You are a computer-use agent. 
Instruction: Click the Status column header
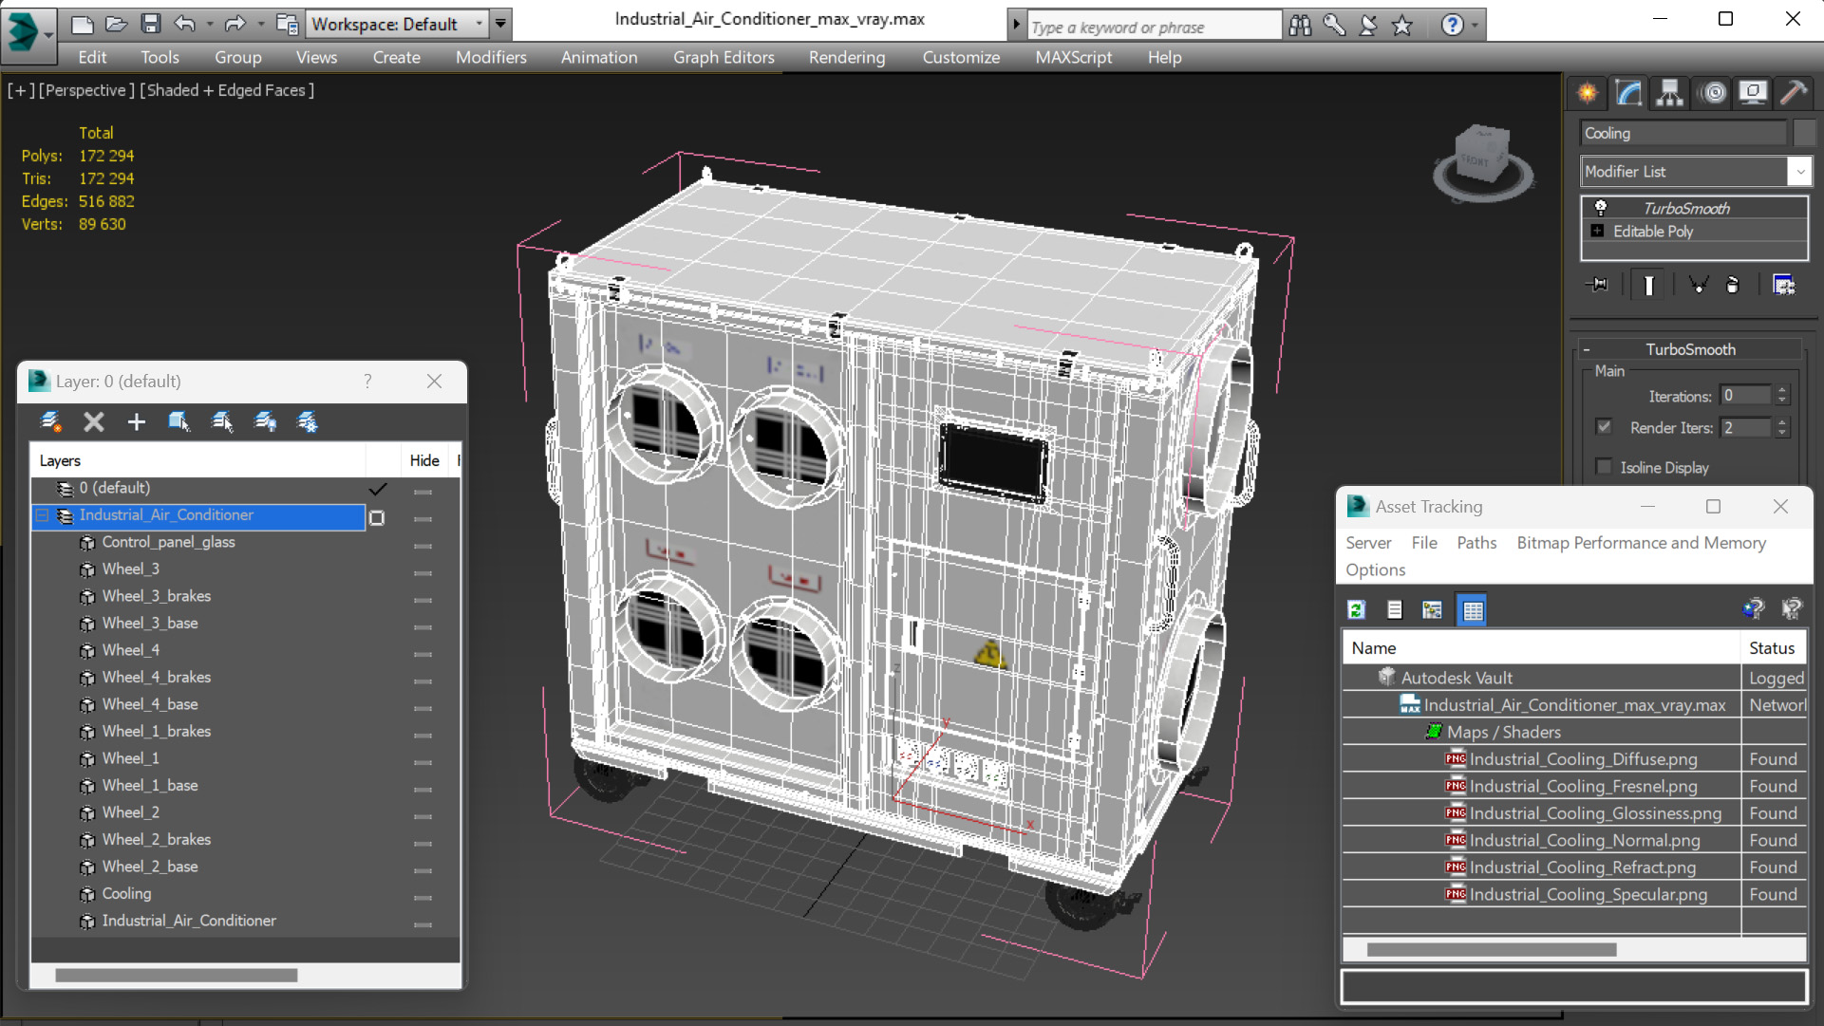click(1773, 648)
